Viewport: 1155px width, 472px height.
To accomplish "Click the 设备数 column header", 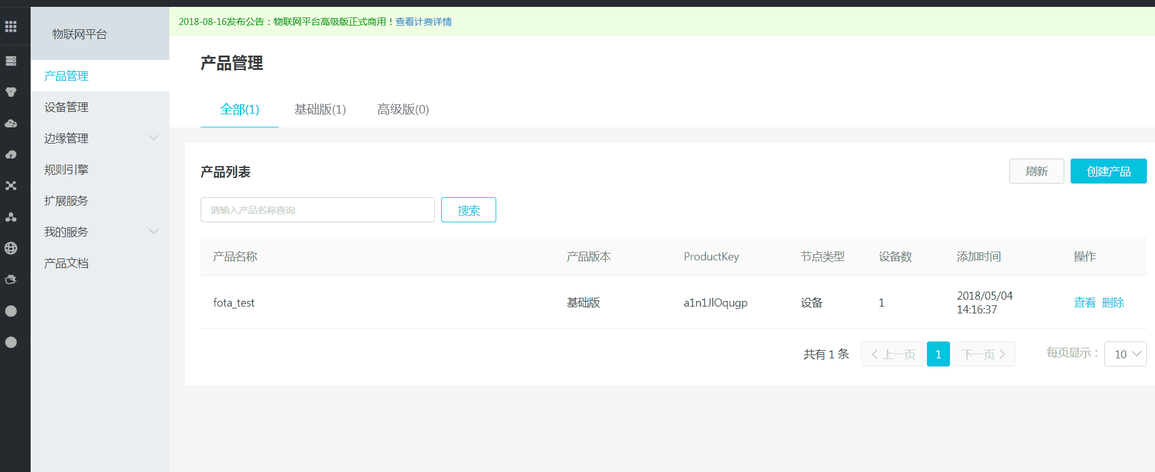I will (895, 257).
